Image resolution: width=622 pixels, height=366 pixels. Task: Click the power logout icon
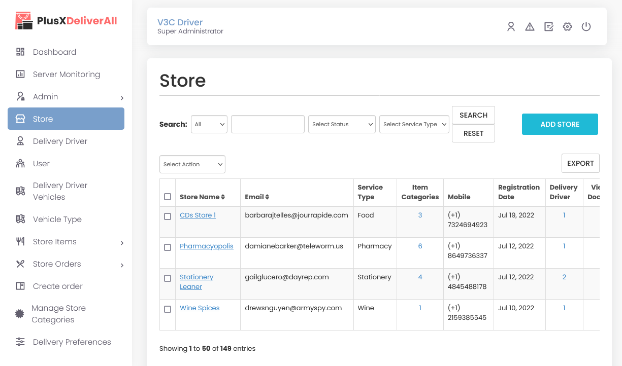[x=586, y=26]
